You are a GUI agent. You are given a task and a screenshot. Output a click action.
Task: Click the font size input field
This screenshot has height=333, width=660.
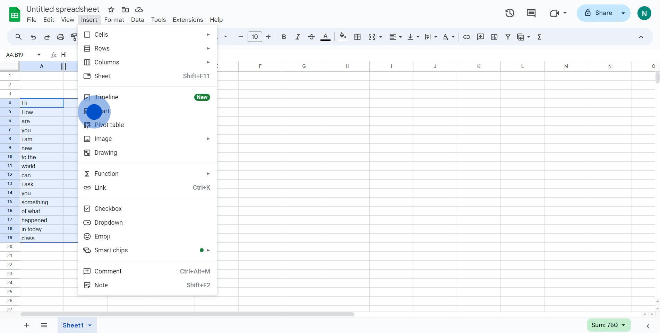tap(255, 37)
